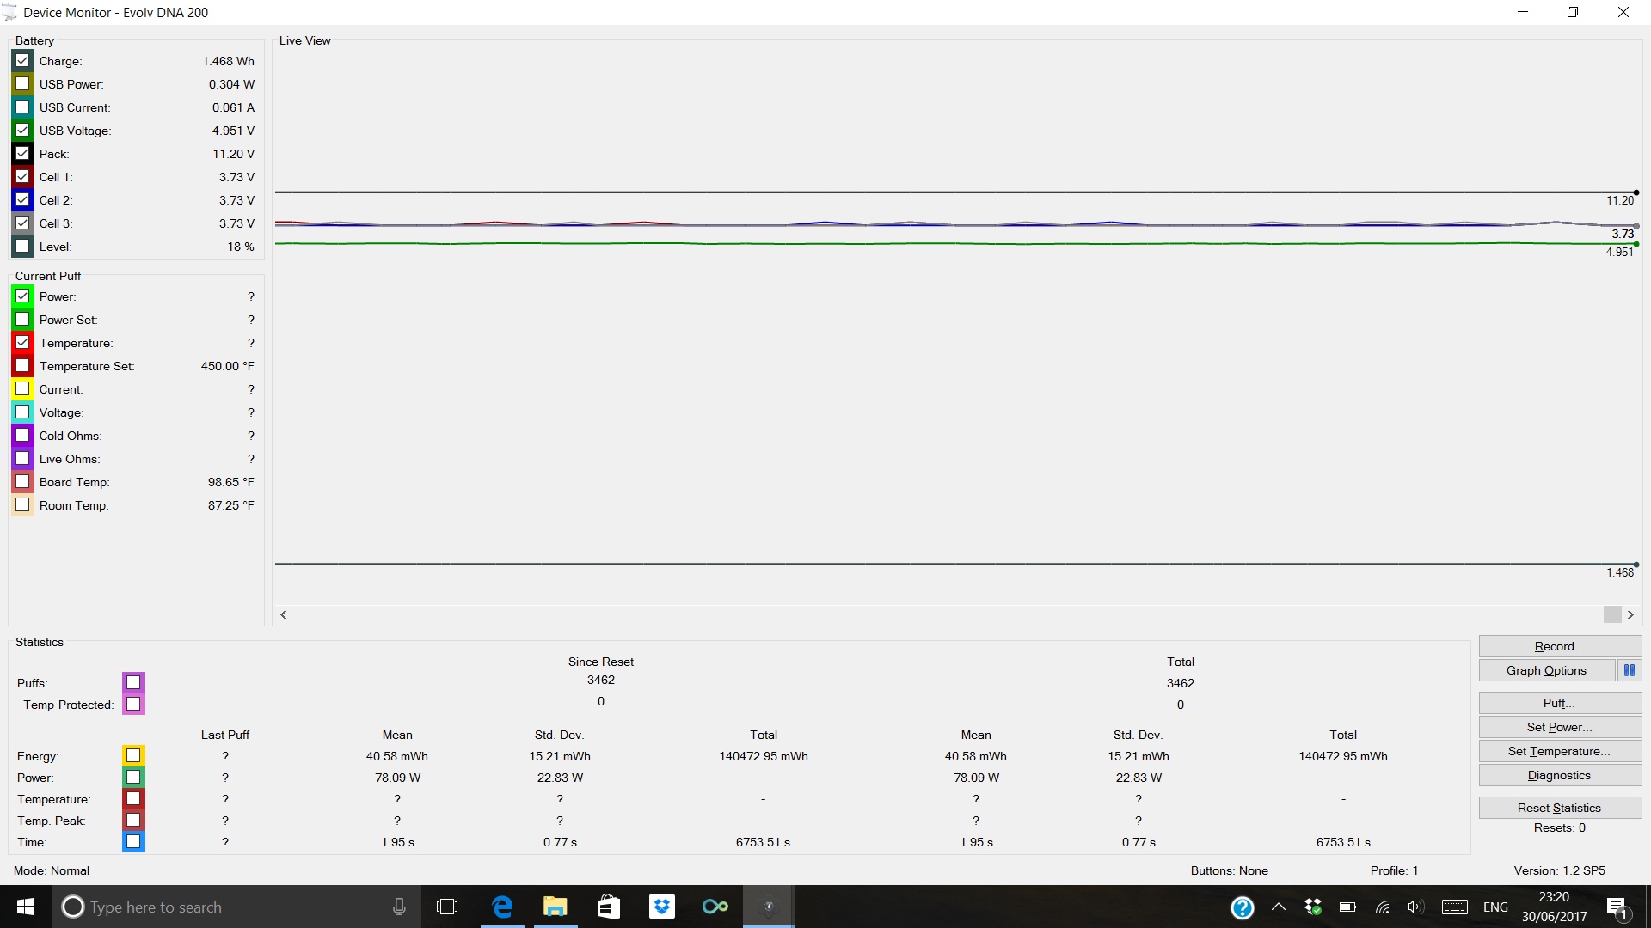This screenshot has width=1651, height=928.
Task: Open the Diagnostics dialog
Action: [x=1560, y=775]
